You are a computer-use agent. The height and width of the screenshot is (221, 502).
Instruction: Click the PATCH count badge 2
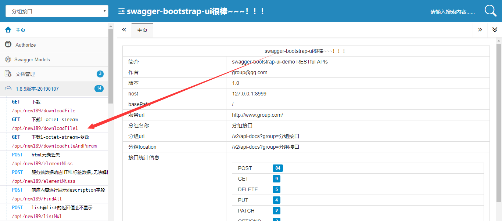[x=276, y=211]
